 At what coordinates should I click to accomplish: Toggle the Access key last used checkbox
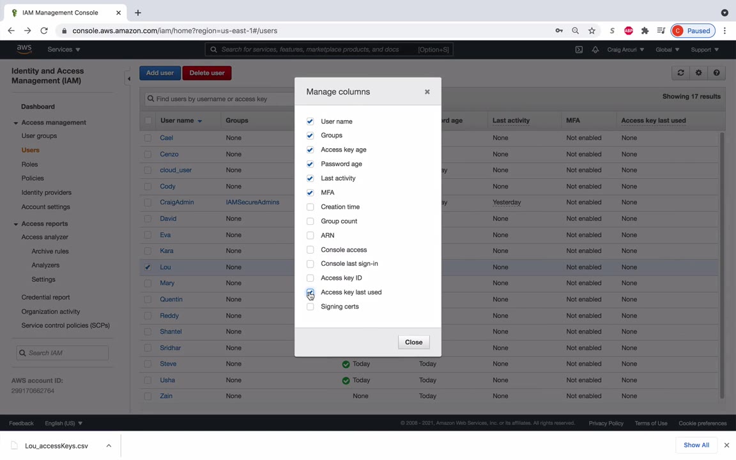[310, 293]
